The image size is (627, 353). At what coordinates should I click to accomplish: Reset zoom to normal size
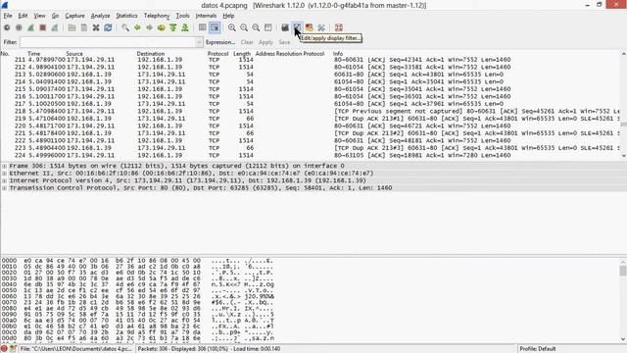click(x=256, y=27)
